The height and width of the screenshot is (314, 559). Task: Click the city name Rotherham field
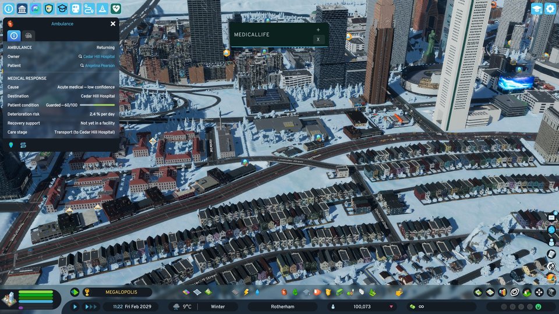282,306
